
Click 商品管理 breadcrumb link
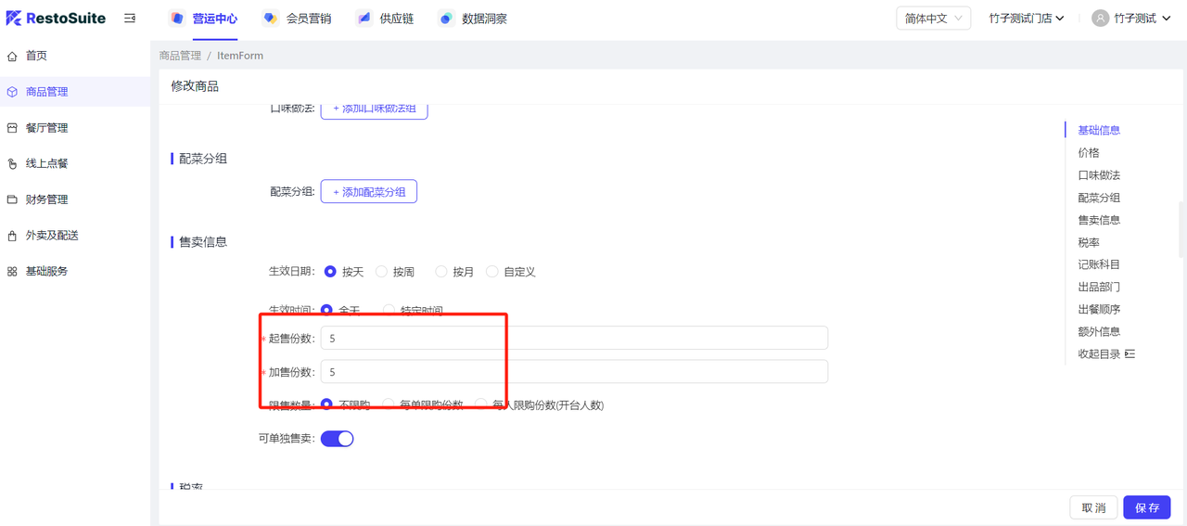coord(180,56)
